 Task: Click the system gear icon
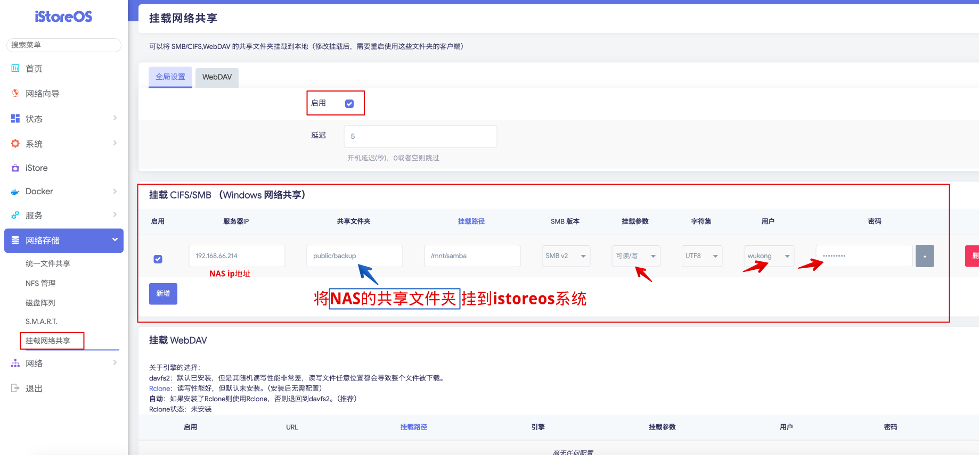pyautogui.click(x=15, y=143)
